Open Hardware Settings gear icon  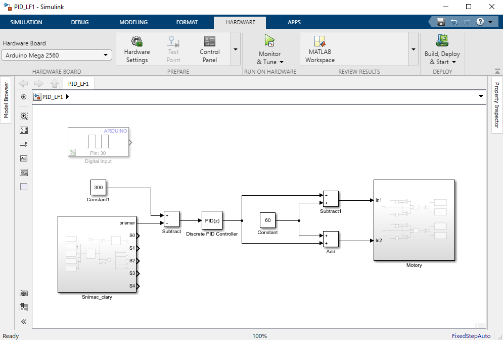pos(136,41)
